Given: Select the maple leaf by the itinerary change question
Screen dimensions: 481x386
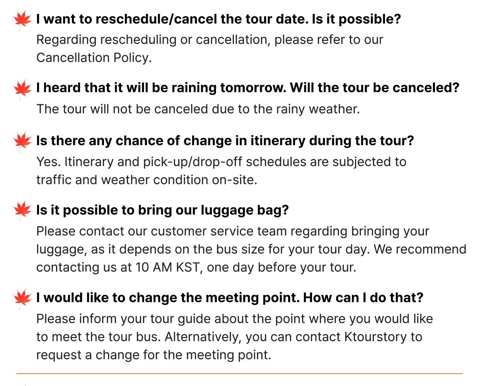Looking at the screenshot, I should (x=22, y=141).
